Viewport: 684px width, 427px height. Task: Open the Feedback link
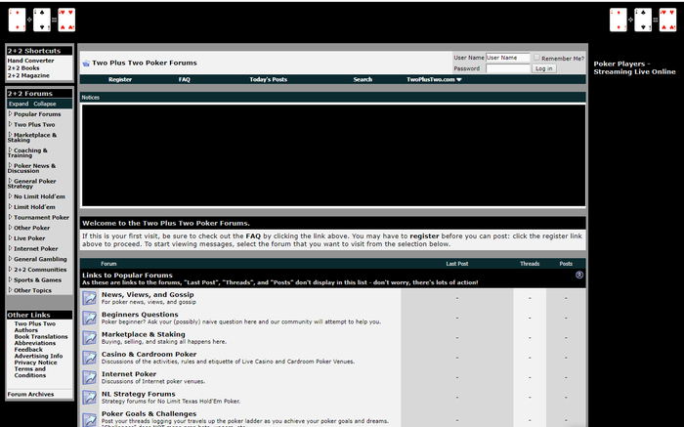[28, 350]
